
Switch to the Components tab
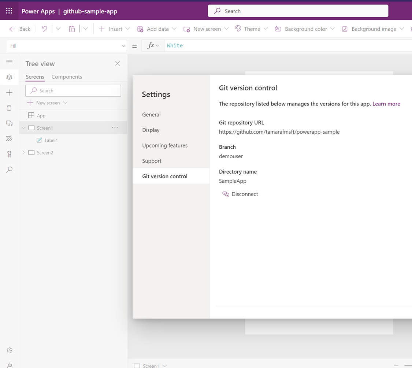67,77
